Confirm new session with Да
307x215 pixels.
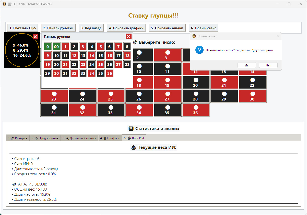(x=247, y=65)
